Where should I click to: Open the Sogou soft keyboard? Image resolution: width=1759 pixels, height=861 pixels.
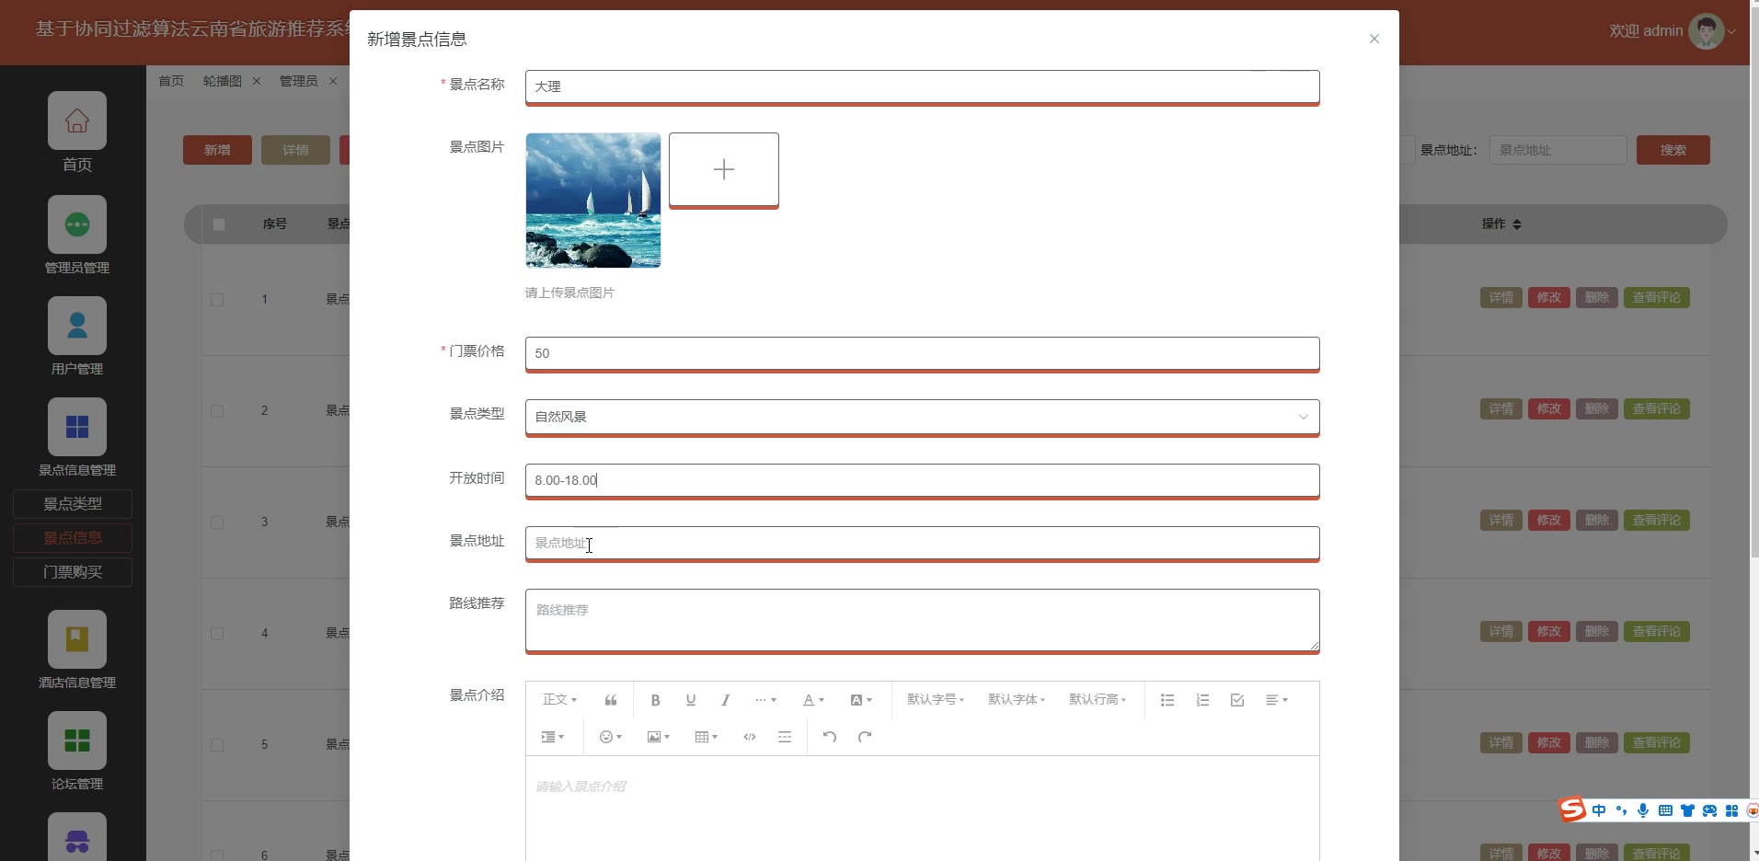pyautogui.click(x=1665, y=810)
